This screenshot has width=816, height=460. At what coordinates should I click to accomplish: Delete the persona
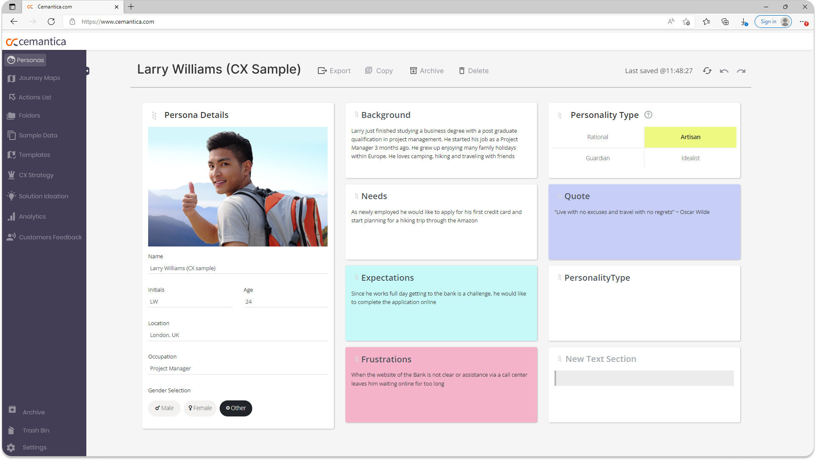474,71
